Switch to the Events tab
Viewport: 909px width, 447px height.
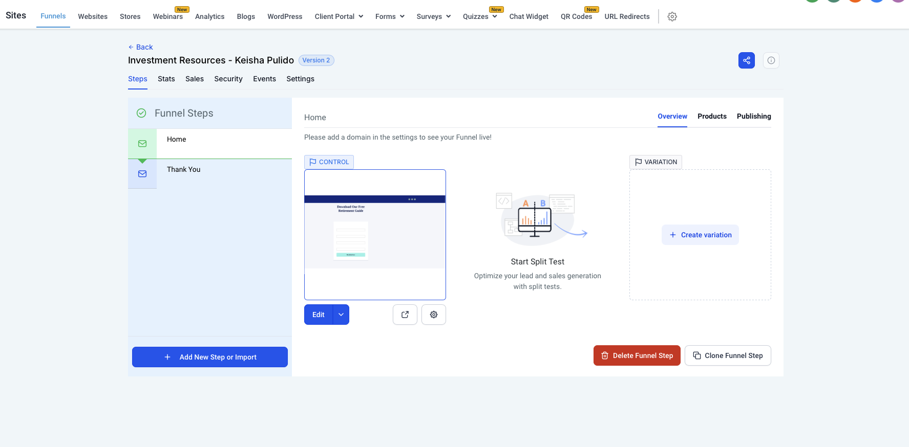pyautogui.click(x=264, y=79)
